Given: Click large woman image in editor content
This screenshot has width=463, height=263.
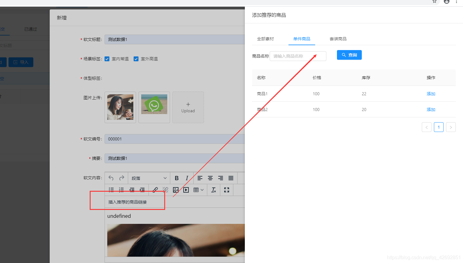Looking at the screenshot, I should (176, 240).
